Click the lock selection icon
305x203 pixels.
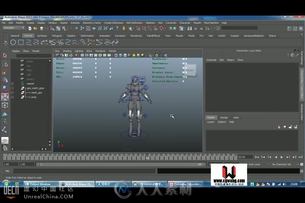pyautogui.click(x=124, y=29)
